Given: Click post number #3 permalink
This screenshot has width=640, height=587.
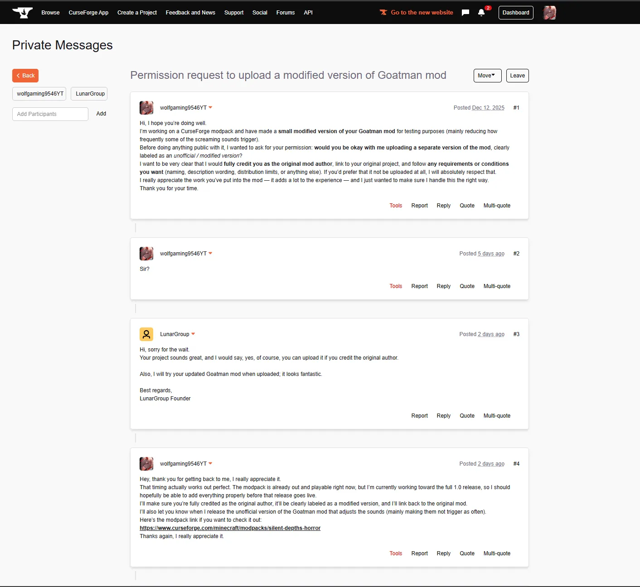Looking at the screenshot, I should (516, 334).
